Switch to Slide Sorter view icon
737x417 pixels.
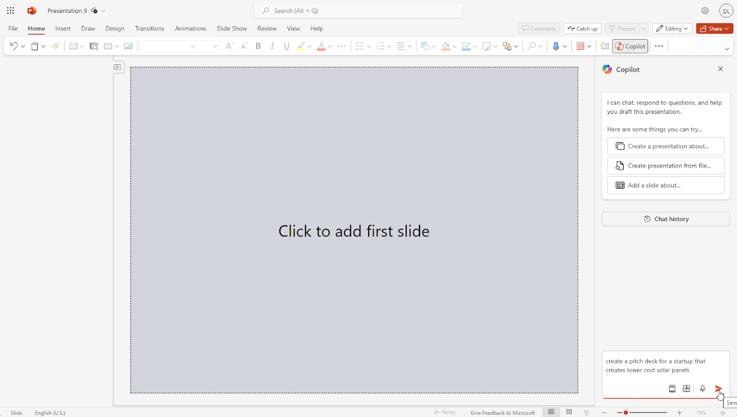pos(569,412)
